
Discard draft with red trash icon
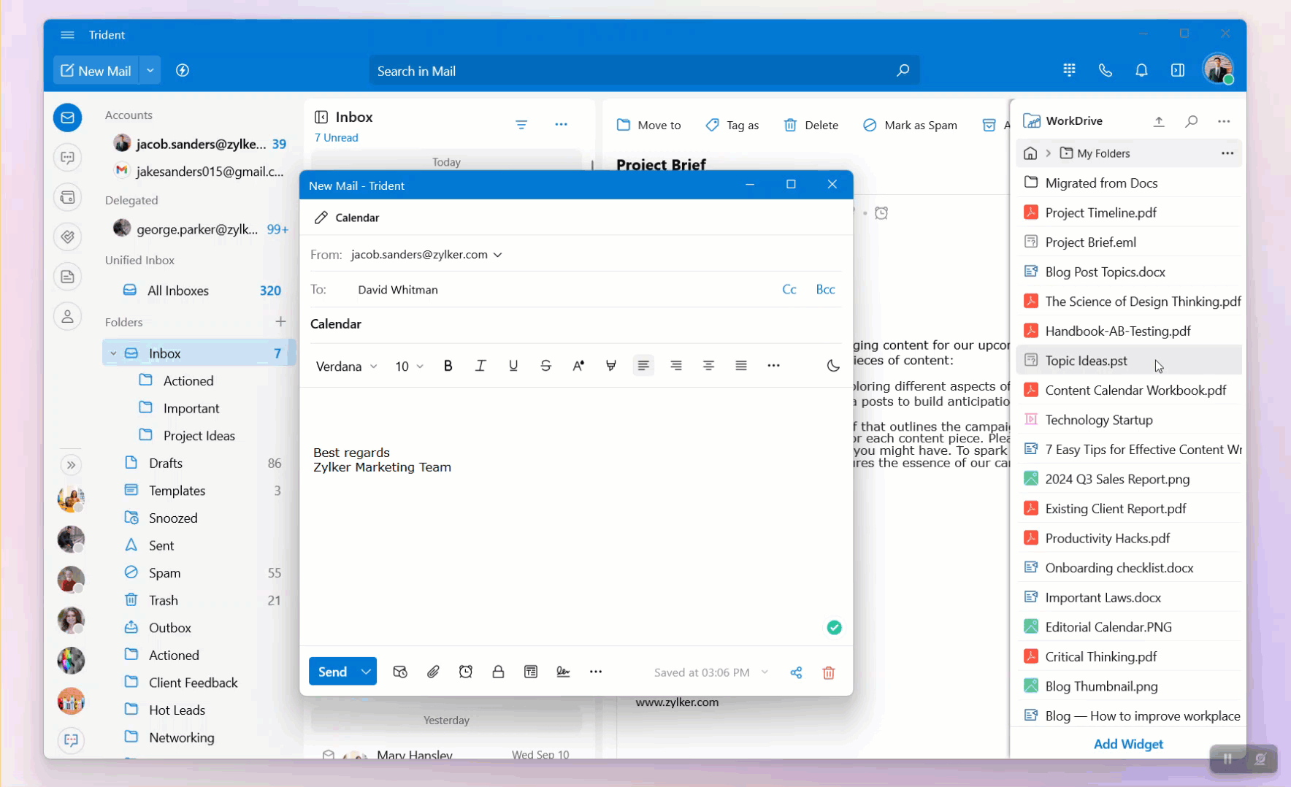click(x=829, y=672)
